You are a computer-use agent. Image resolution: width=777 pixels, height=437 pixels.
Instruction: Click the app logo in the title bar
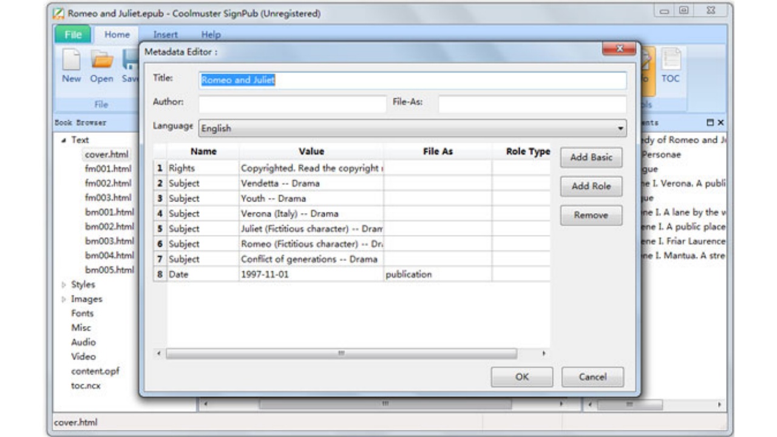(59, 13)
